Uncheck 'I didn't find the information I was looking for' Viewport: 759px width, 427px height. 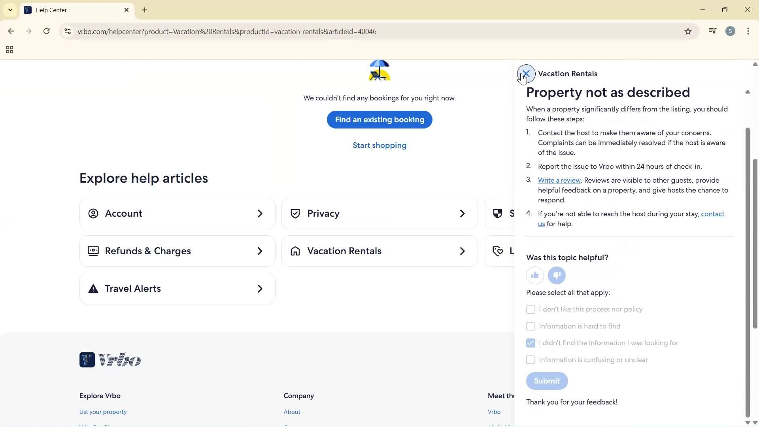(531, 343)
